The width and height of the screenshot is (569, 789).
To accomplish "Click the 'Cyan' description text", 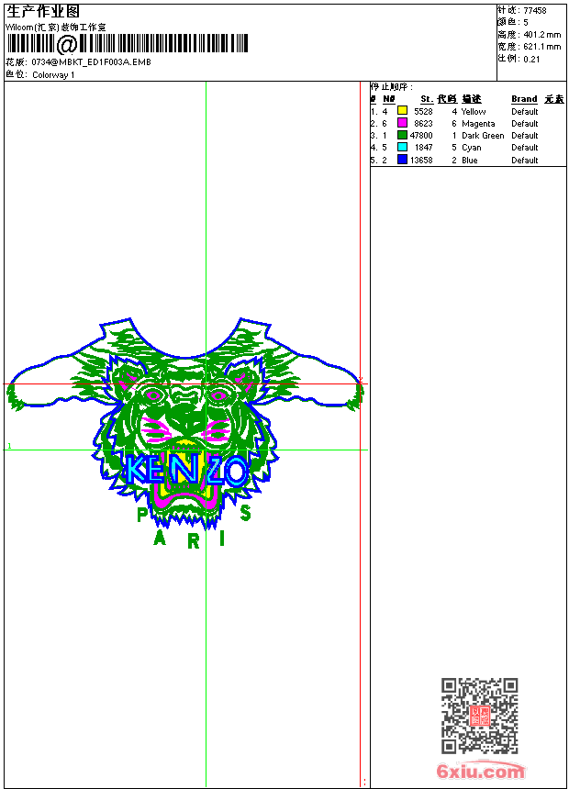I will [472, 148].
